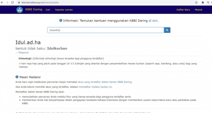Click the padlock site info icon
This screenshot has height=113, width=212.
[x=19, y=2]
